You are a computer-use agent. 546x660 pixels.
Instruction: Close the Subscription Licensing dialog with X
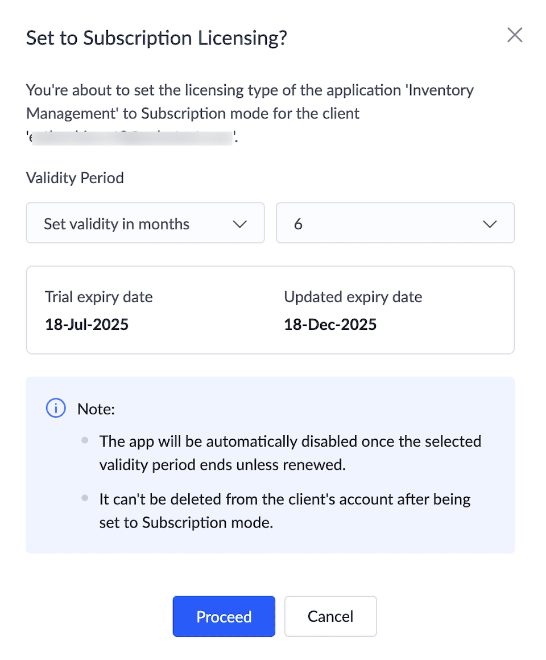(x=515, y=35)
